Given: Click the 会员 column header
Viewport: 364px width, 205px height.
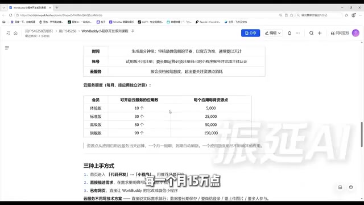Looking at the screenshot, I should (x=96, y=100).
